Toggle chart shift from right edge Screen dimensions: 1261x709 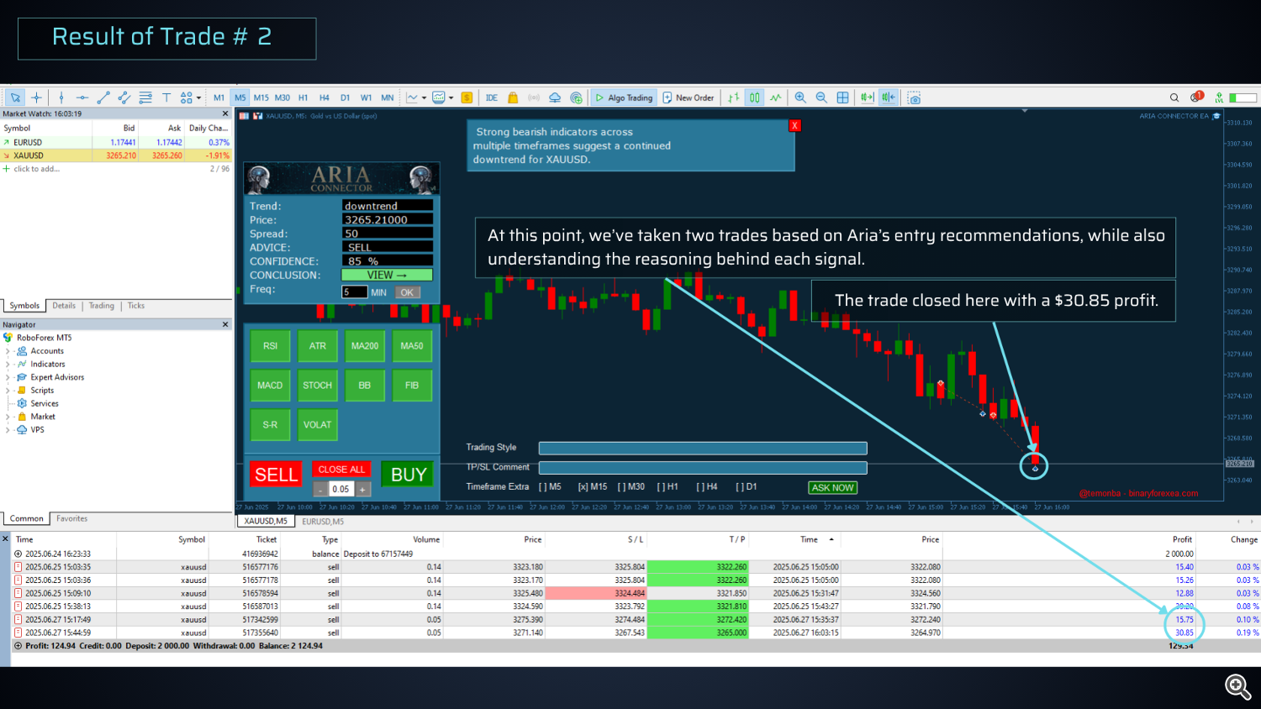(889, 97)
